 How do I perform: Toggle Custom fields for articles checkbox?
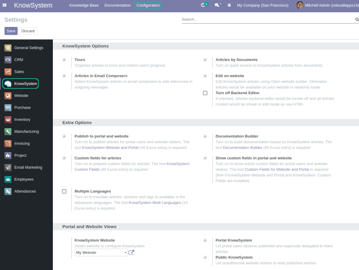(x=64, y=158)
